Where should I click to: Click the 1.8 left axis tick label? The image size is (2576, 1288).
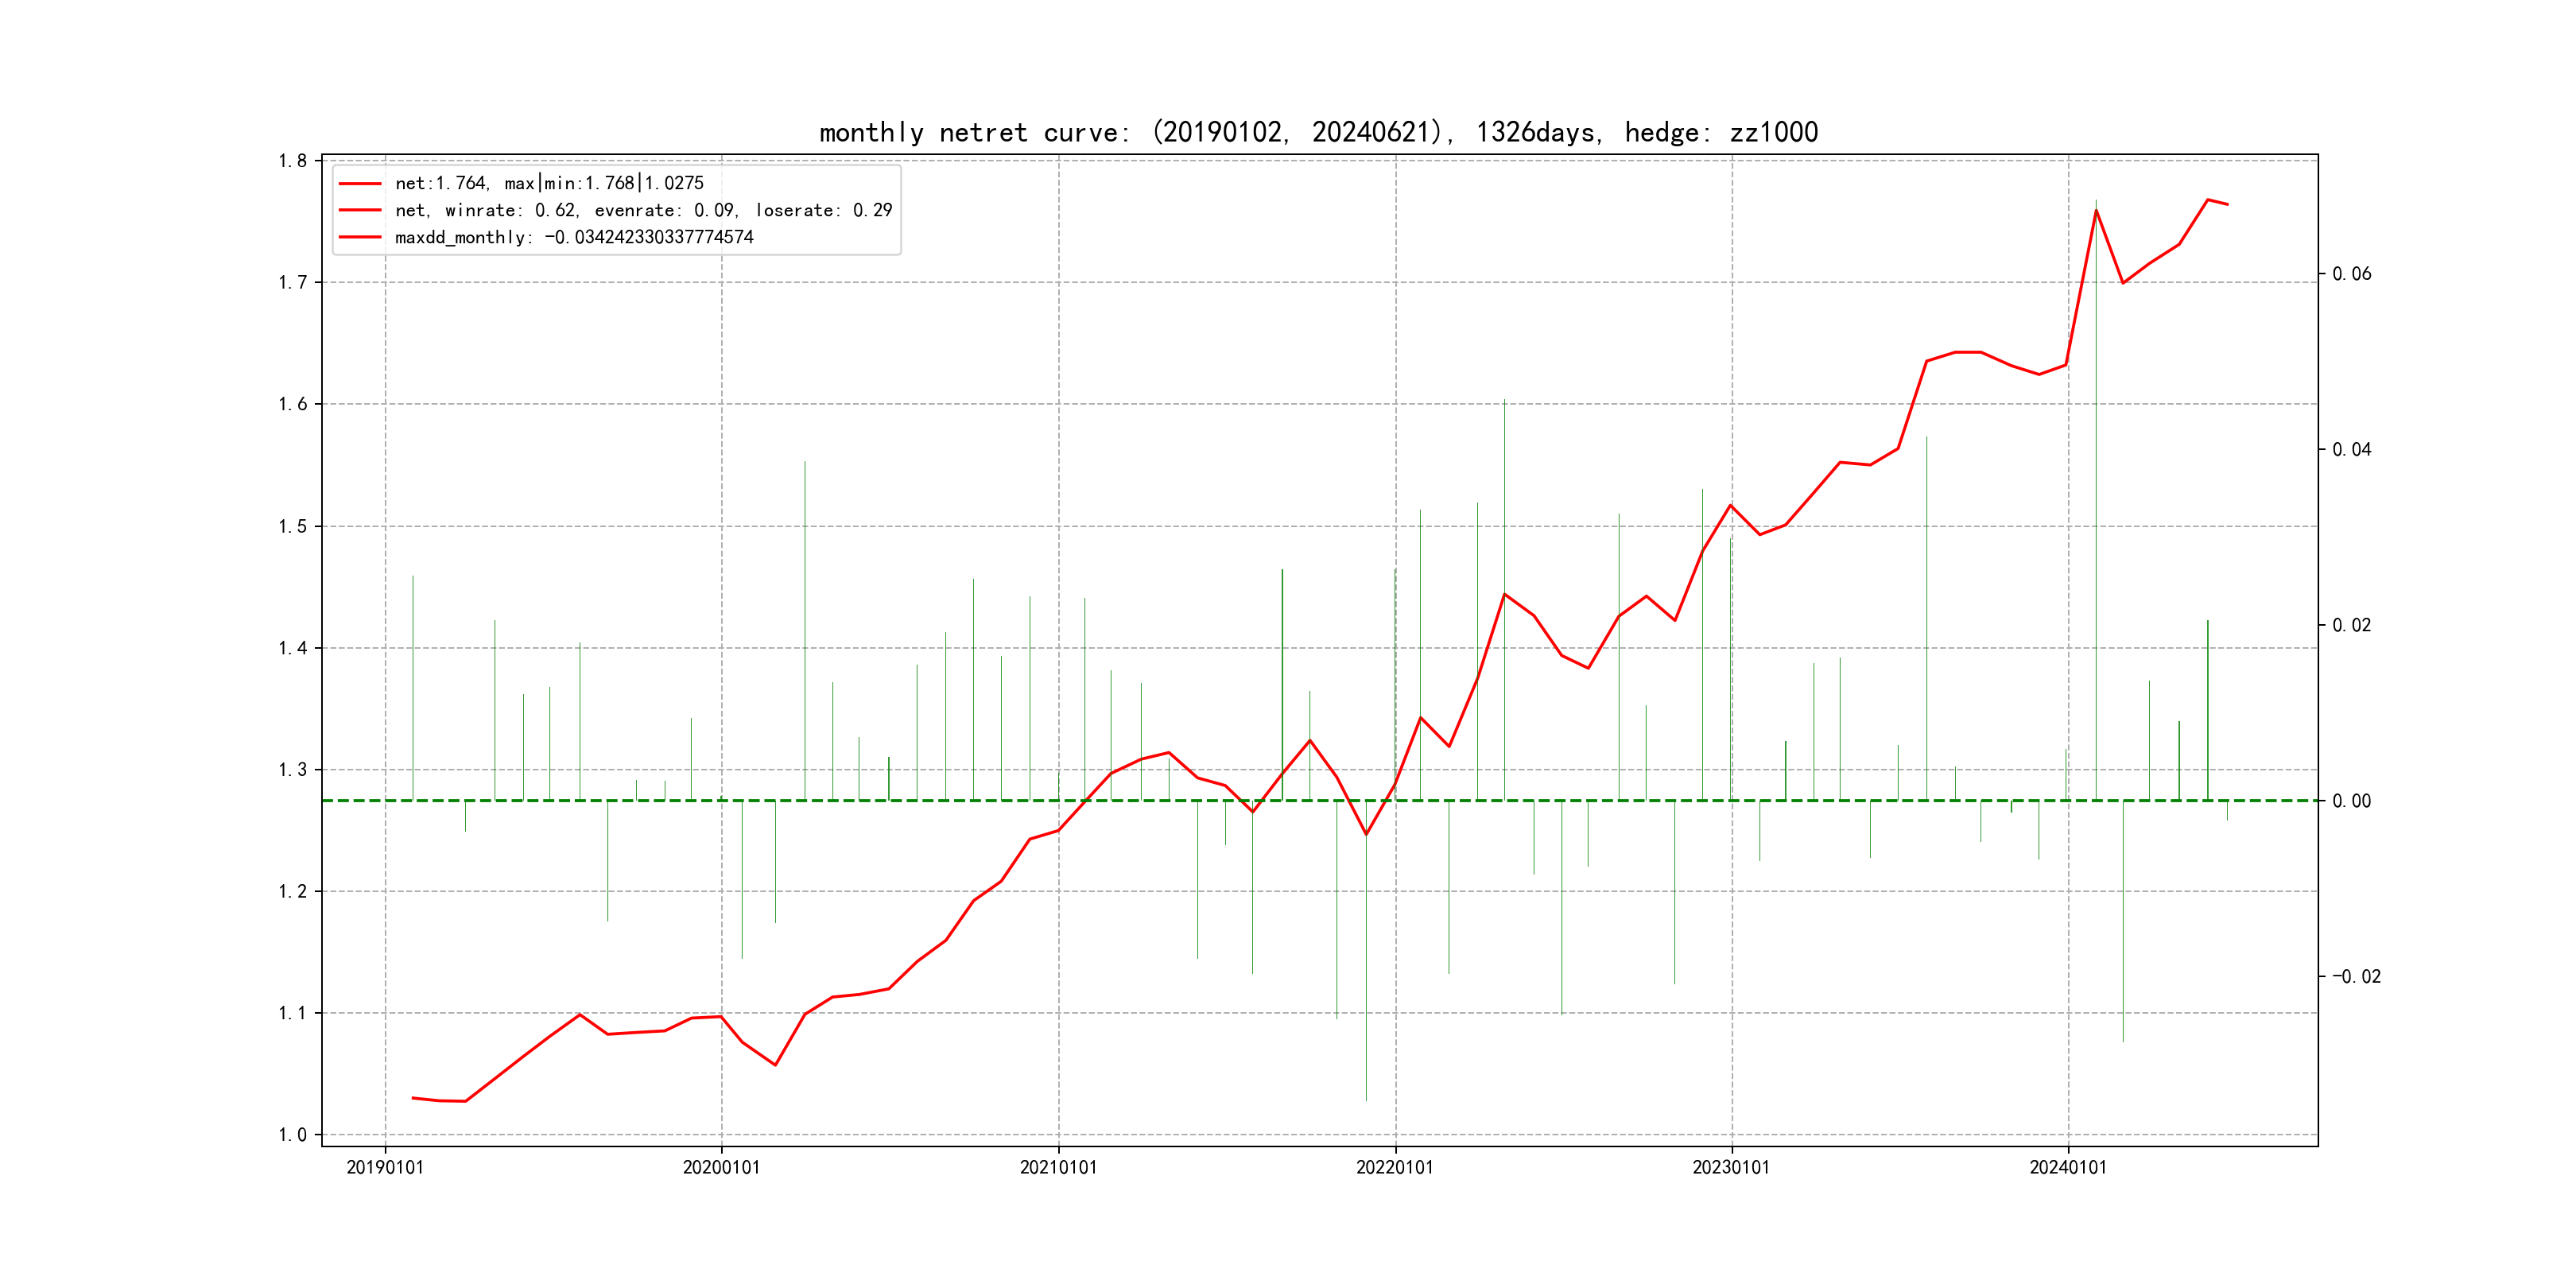coord(292,161)
